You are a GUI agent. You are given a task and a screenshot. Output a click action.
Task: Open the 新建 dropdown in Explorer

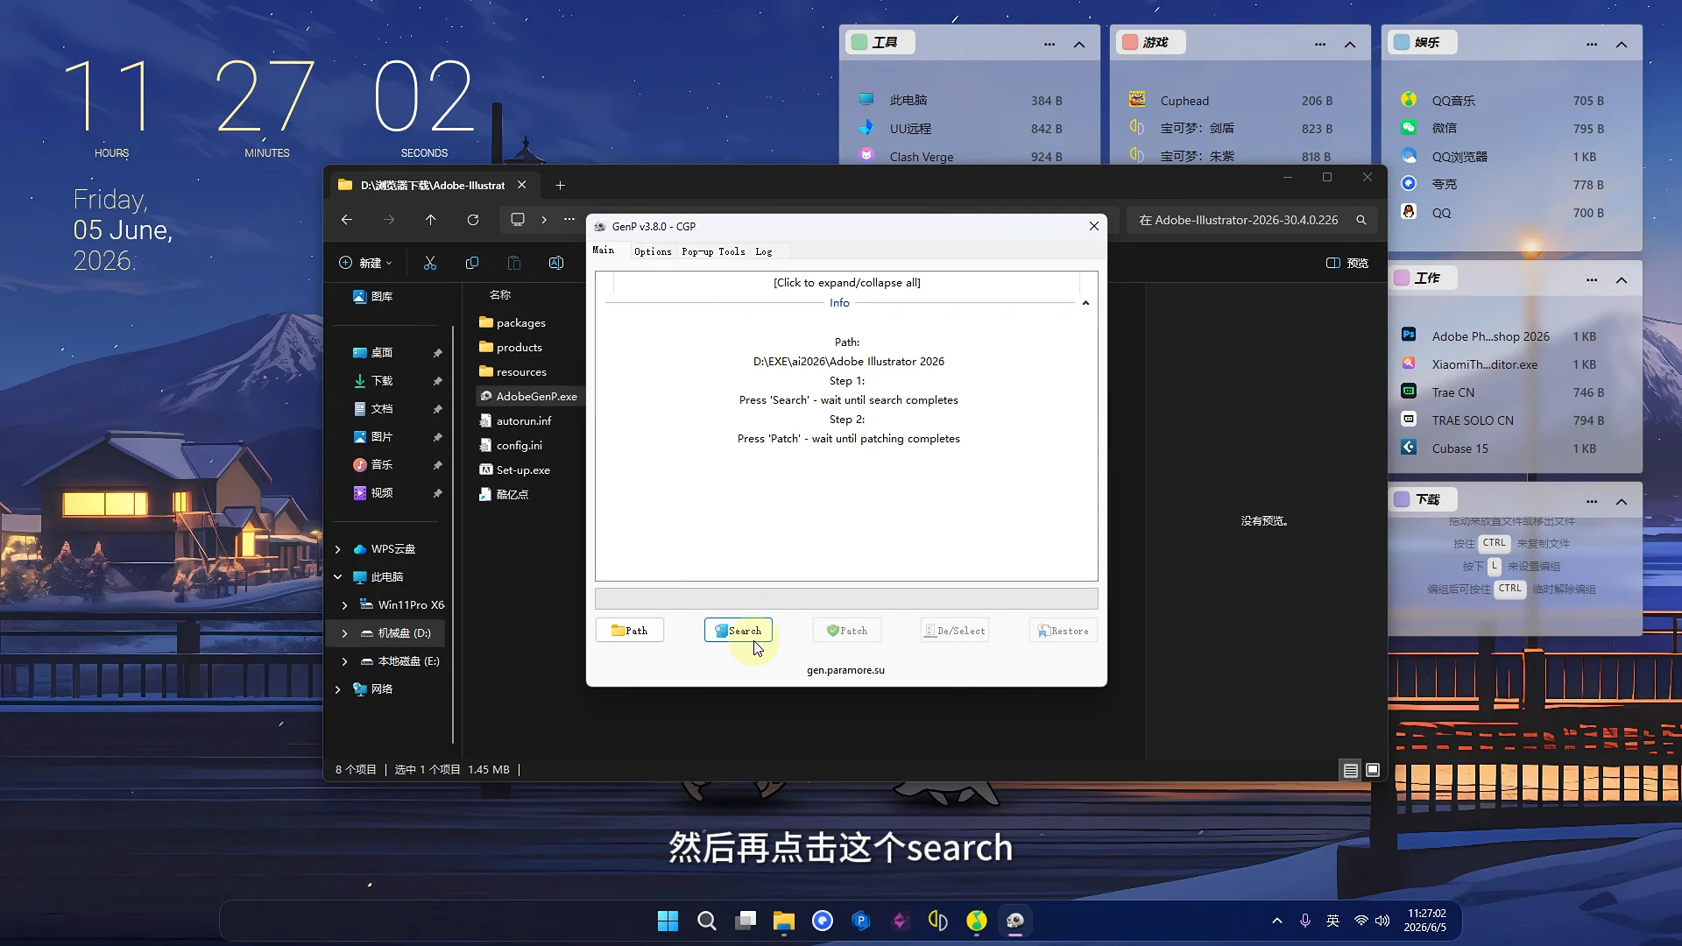[x=365, y=263]
